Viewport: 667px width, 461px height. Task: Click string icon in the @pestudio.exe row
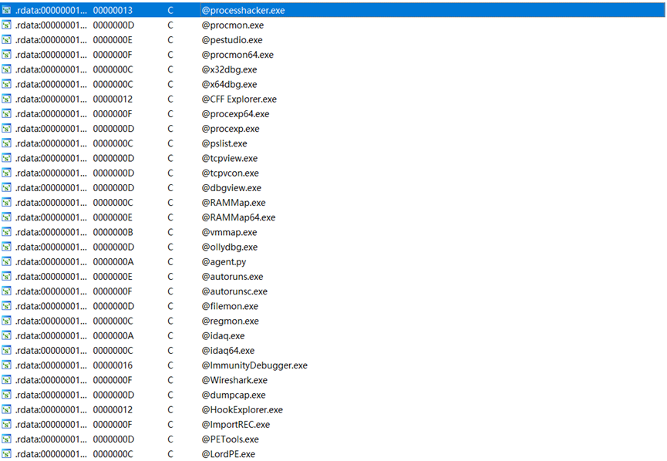6,40
